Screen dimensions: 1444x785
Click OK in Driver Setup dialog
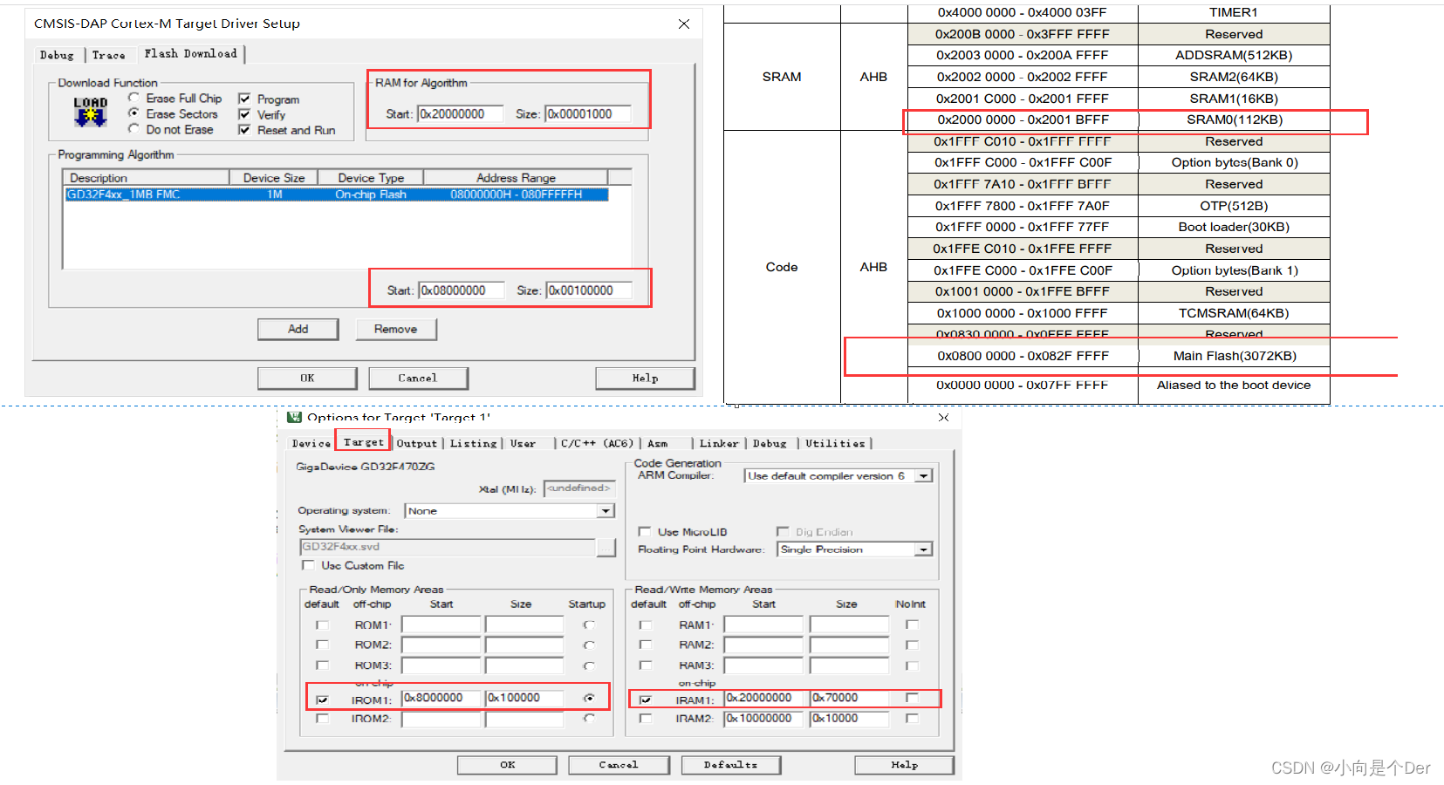(x=307, y=378)
